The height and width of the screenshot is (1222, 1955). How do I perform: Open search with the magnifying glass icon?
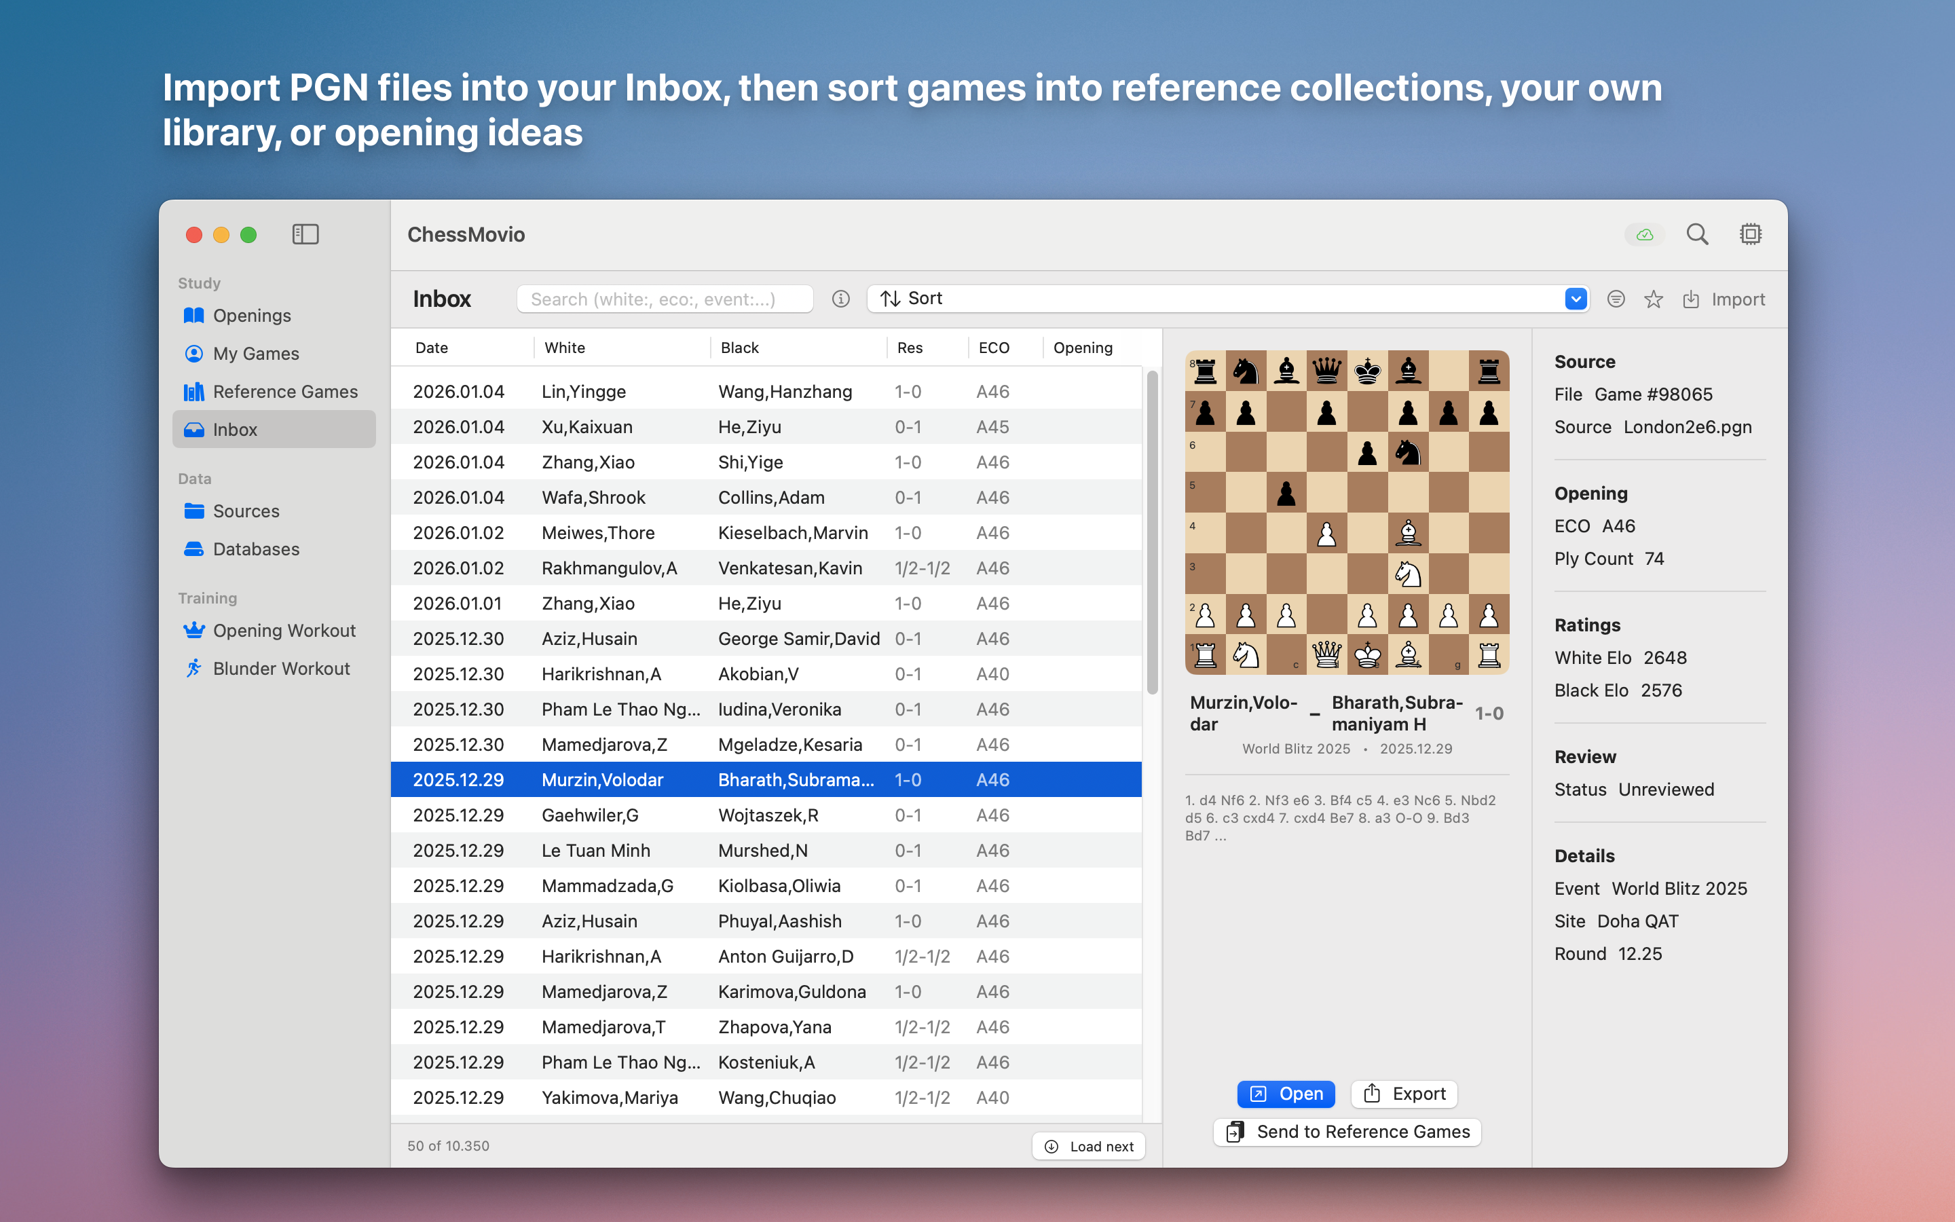pyautogui.click(x=1696, y=234)
